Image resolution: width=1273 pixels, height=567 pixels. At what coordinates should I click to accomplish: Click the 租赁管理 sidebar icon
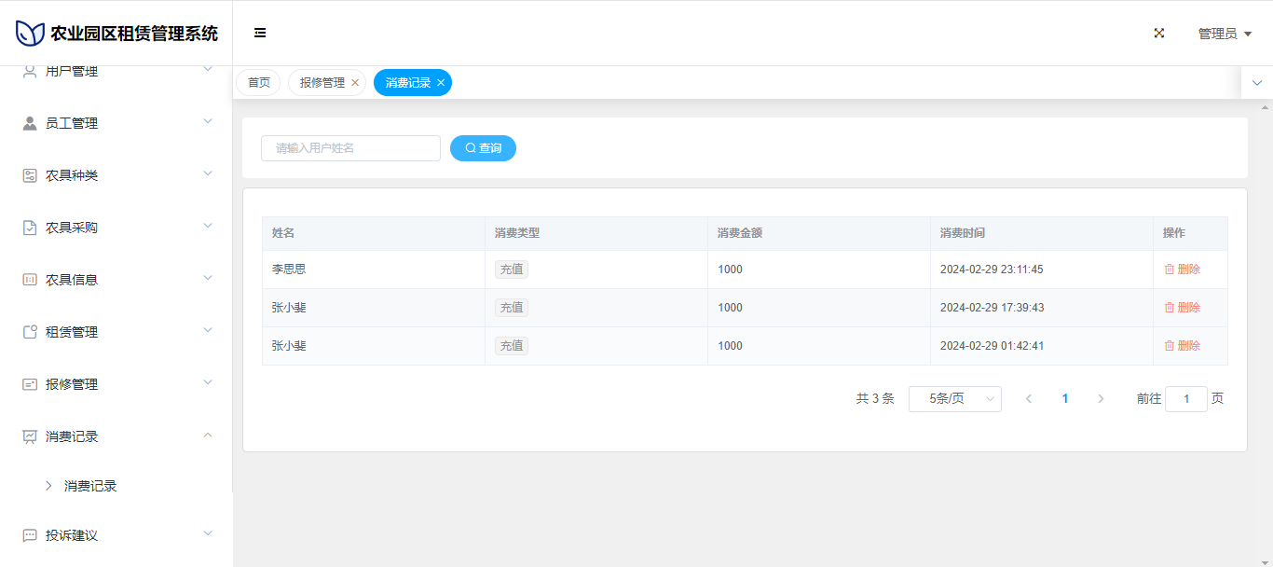click(x=30, y=332)
